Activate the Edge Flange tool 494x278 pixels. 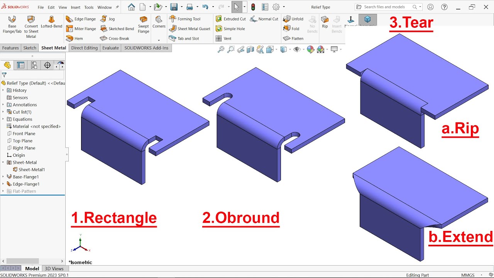[81, 19]
